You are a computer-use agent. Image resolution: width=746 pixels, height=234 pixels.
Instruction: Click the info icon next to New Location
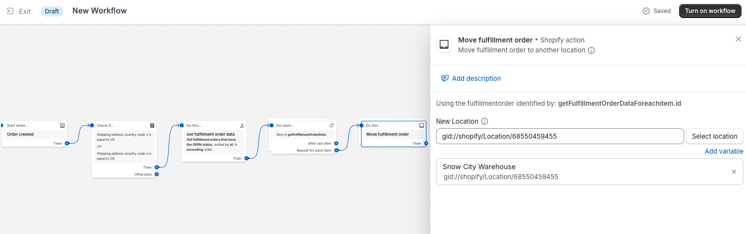click(x=484, y=121)
